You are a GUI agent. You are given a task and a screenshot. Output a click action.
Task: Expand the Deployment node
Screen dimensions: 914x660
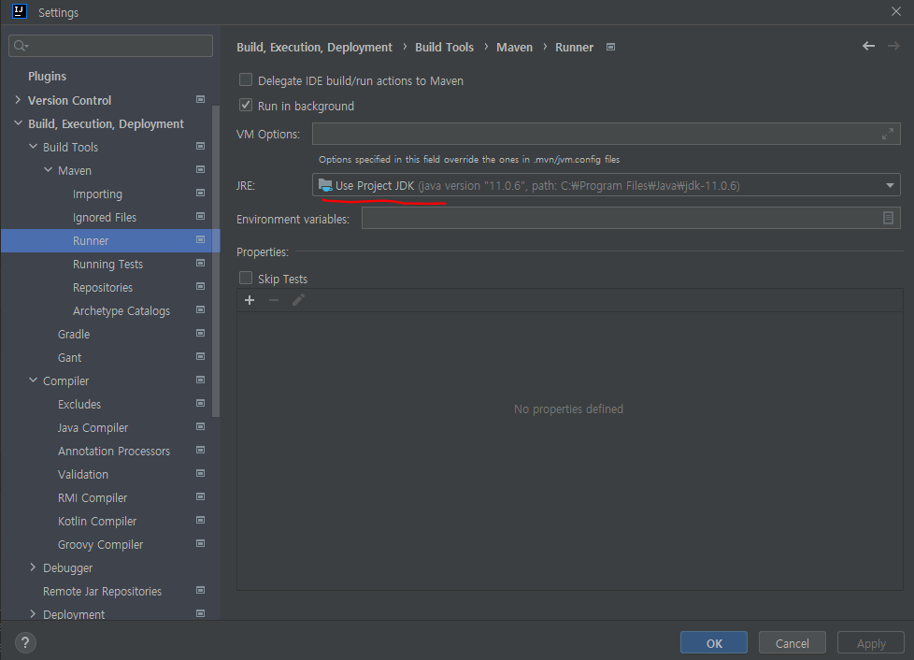coord(33,614)
